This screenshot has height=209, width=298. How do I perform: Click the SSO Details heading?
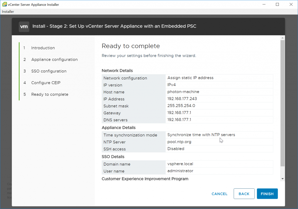click(113, 157)
